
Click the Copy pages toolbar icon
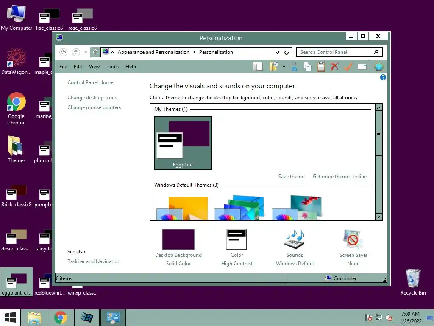coord(308,67)
